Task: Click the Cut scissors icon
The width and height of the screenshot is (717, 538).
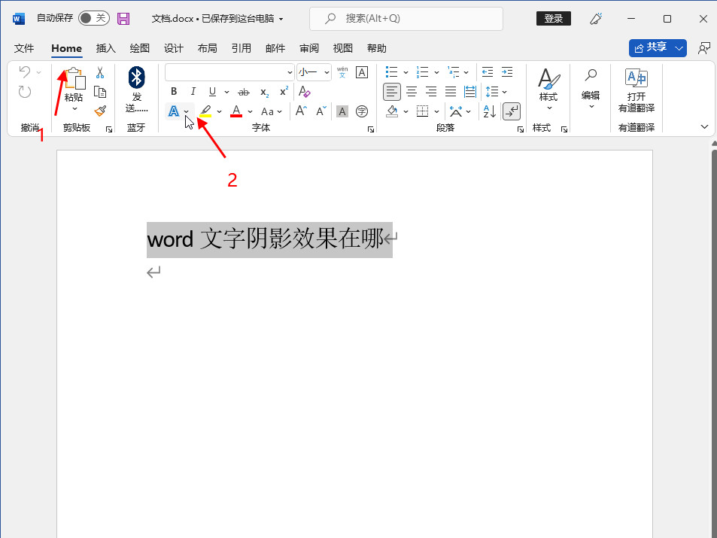Action: [x=100, y=72]
